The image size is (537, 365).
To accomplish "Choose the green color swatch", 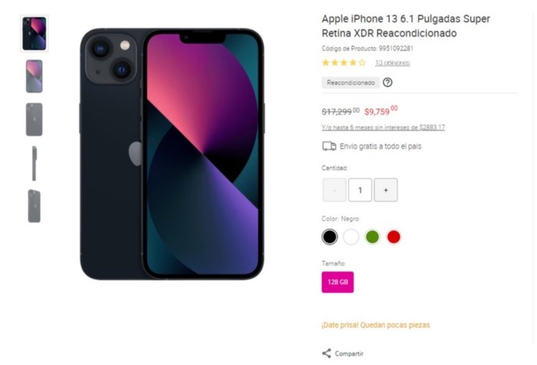I will pos(372,237).
